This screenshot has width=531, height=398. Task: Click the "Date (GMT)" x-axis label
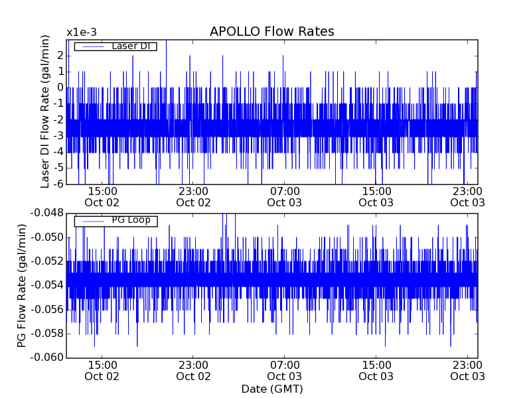[x=271, y=389]
